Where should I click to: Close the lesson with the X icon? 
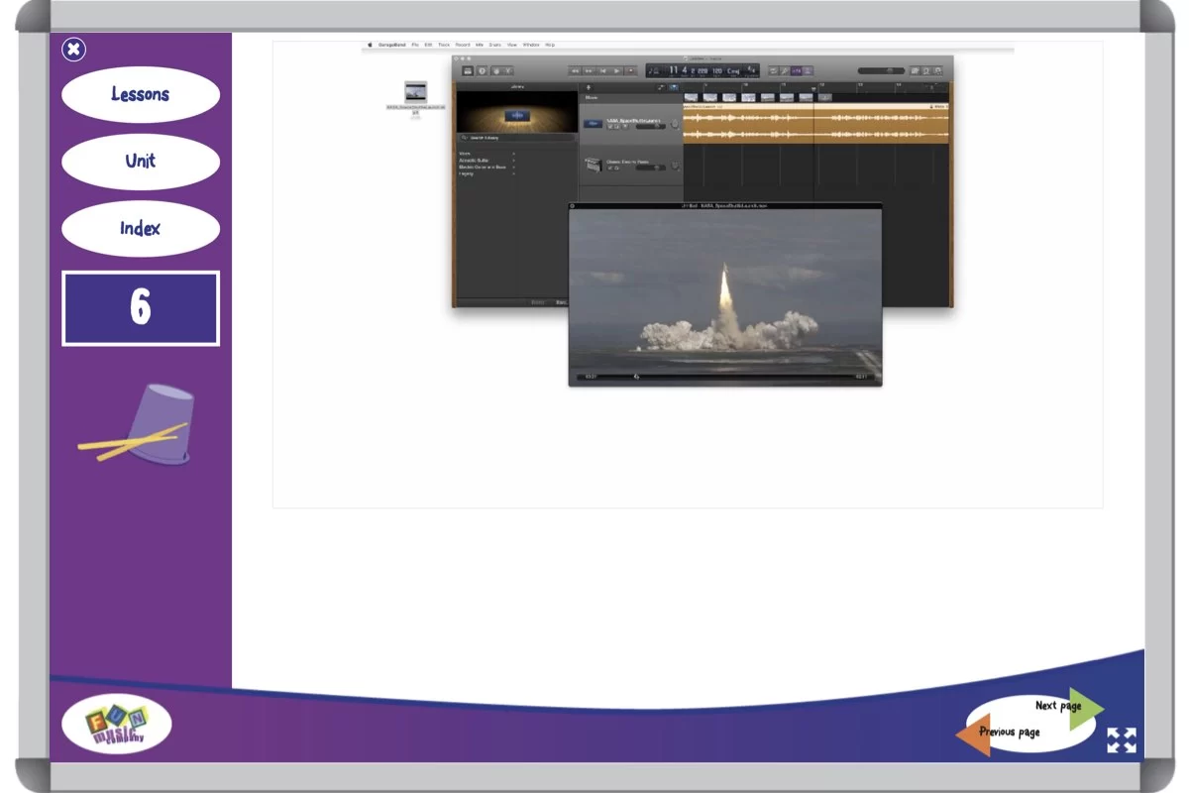[x=73, y=49]
